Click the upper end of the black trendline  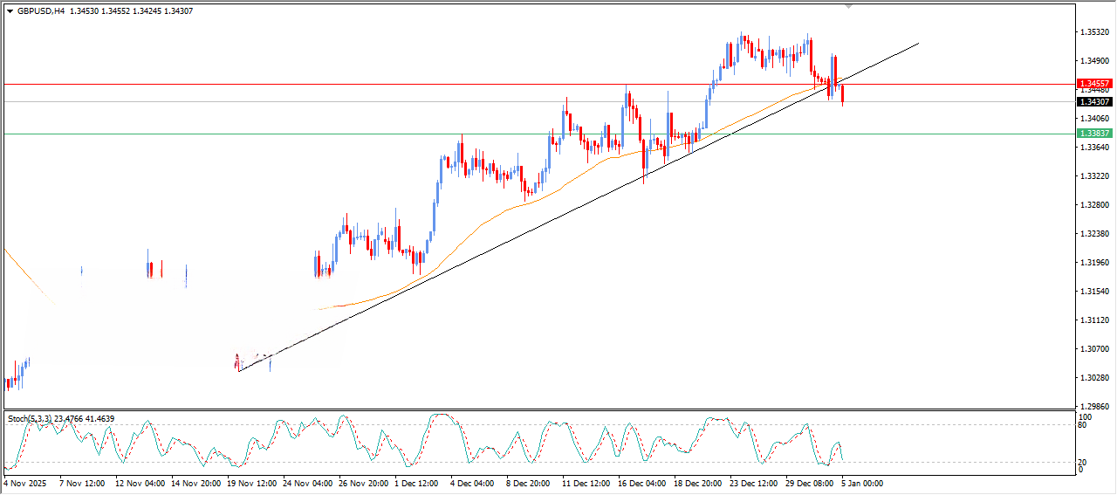click(918, 42)
